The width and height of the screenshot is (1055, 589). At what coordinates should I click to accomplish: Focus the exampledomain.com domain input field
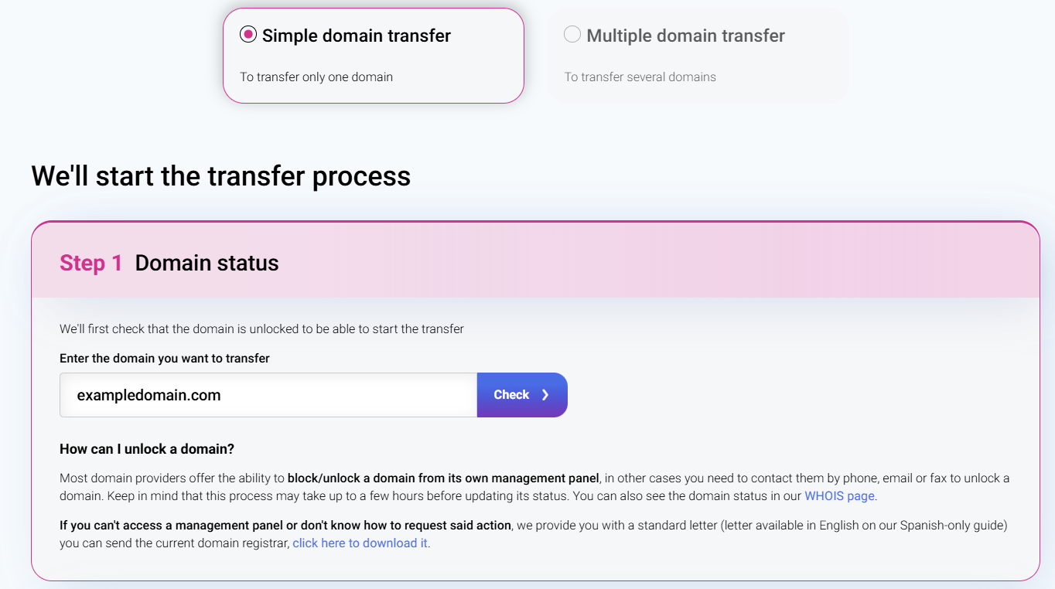(268, 395)
